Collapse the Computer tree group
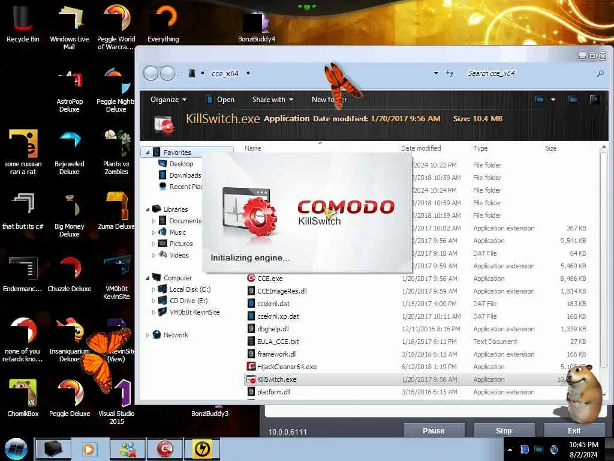The height and width of the screenshot is (461, 614). pyautogui.click(x=148, y=278)
